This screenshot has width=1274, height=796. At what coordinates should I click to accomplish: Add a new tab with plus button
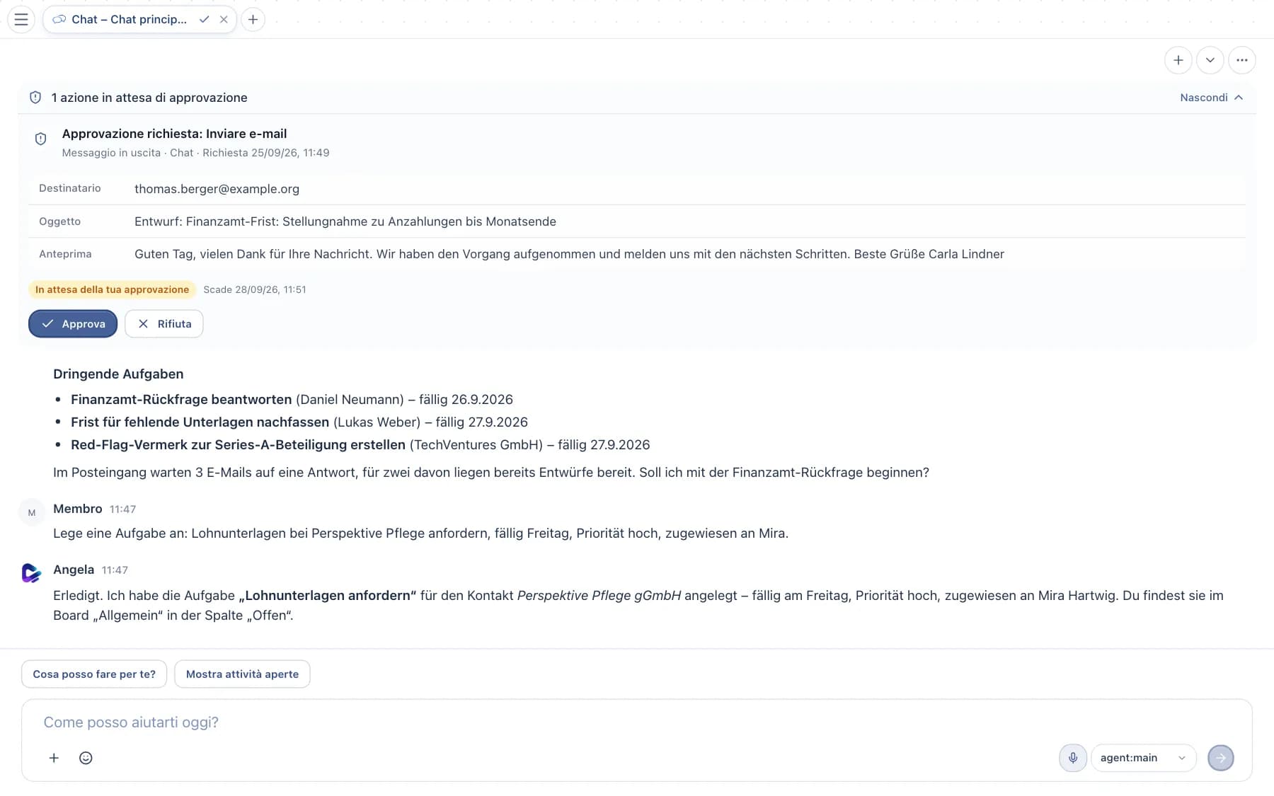(x=253, y=19)
